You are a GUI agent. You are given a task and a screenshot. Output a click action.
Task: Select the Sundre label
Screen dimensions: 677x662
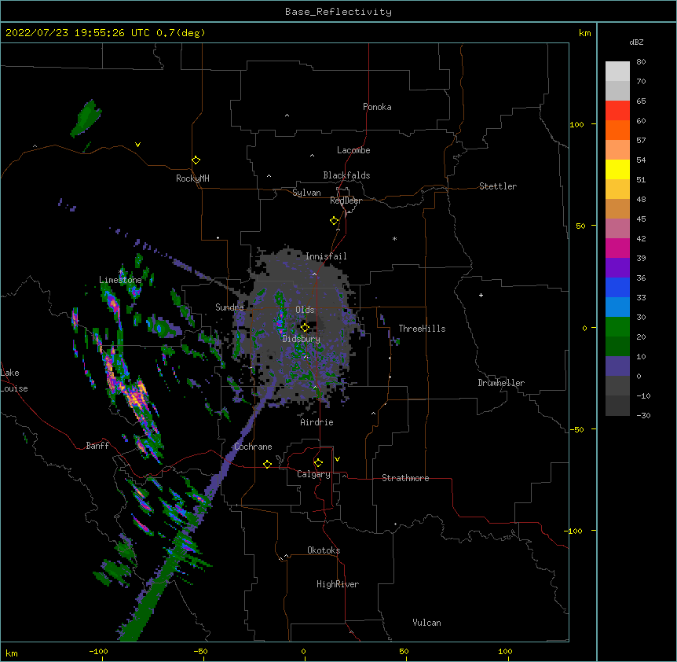coord(229,307)
